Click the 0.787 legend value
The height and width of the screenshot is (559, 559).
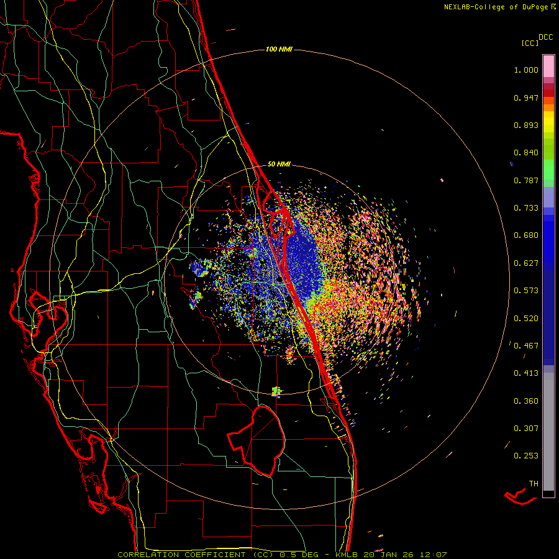click(x=526, y=180)
